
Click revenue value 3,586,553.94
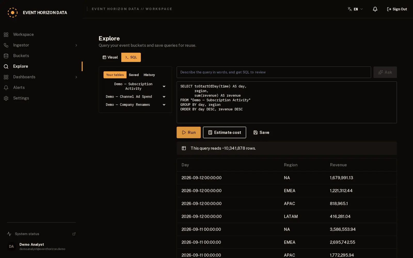(343, 229)
